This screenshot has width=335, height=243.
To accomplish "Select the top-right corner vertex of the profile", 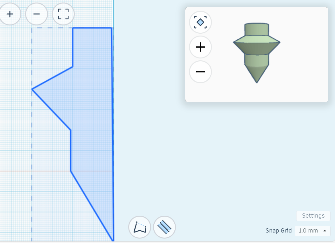I will coord(111,28).
